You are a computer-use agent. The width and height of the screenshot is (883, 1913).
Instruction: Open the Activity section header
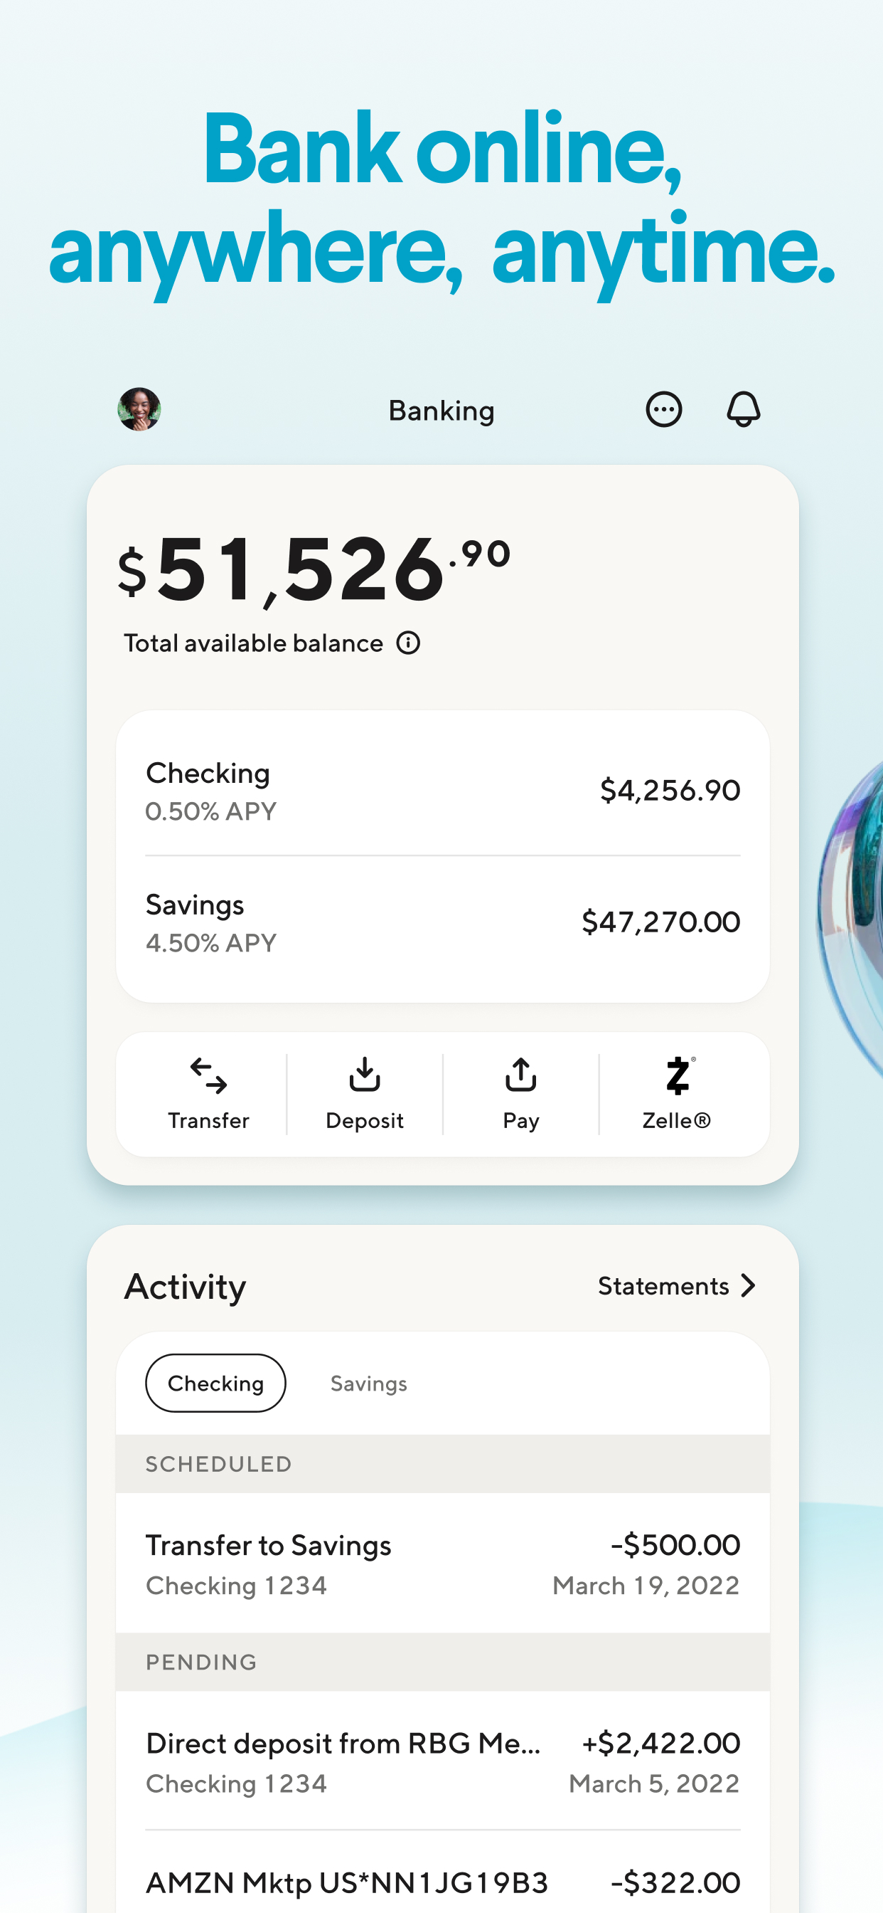pos(185,1286)
